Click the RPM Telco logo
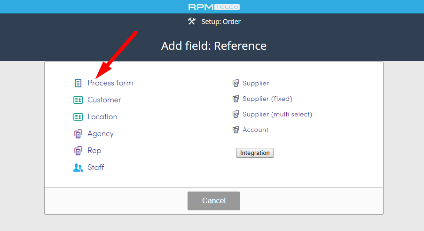This screenshot has width=424, height=231. (214, 7)
